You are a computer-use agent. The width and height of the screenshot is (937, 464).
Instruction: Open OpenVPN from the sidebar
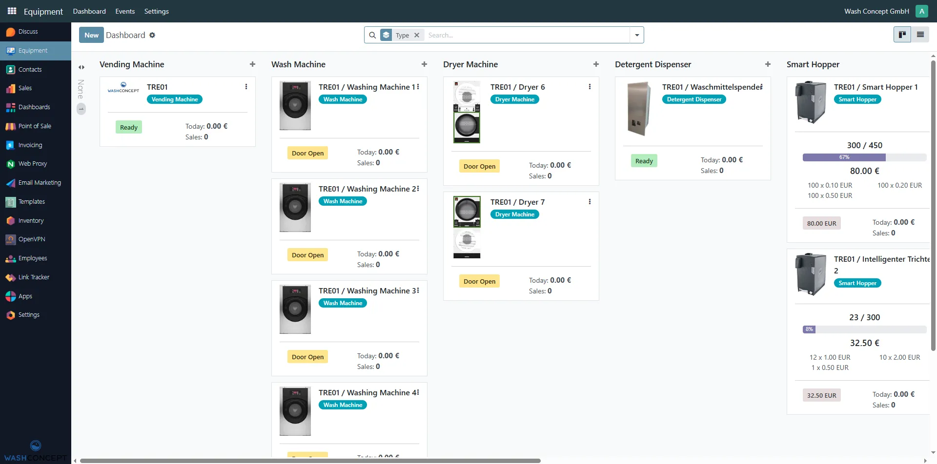tap(31, 239)
